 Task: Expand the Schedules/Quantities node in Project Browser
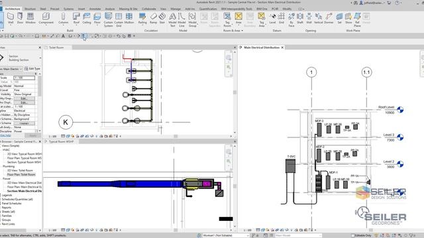pos(17,200)
